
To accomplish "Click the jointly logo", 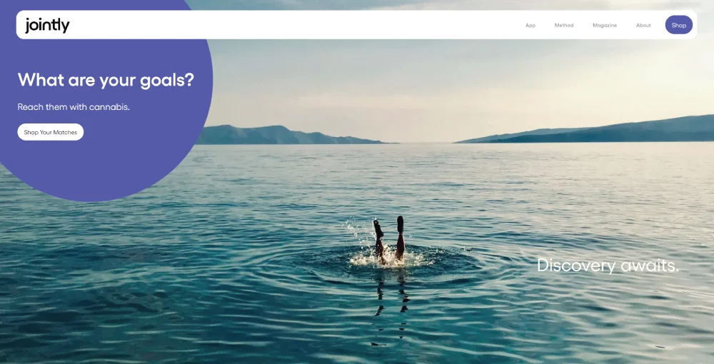I will 47,25.
